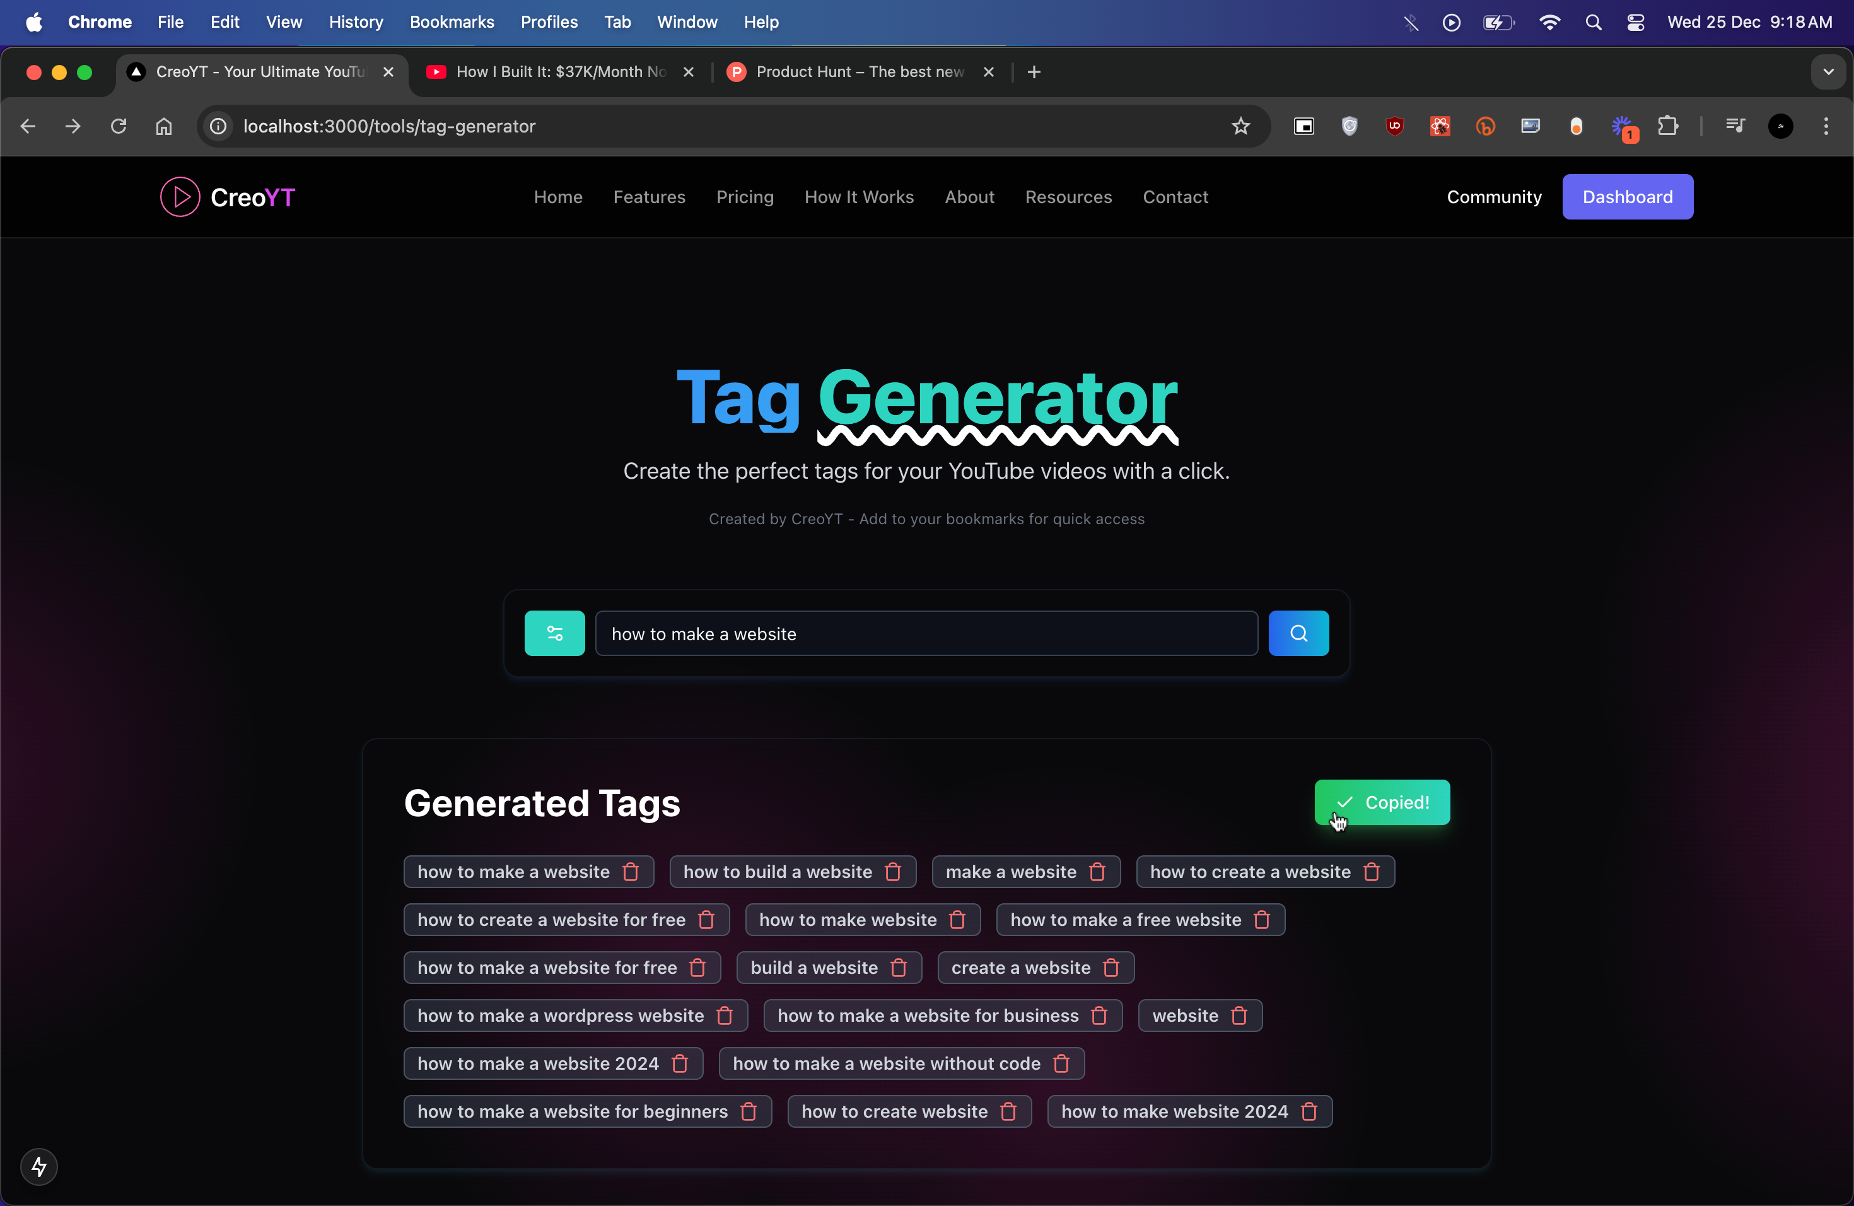Open Chrome's three-dot menu
Image resolution: width=1854 pixels, height=1206 pixels.
(x=1826, y=126)
